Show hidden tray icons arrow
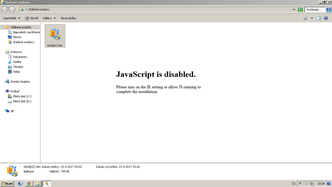The height and width of the screenshot is (187, 332). coord(300,183)
